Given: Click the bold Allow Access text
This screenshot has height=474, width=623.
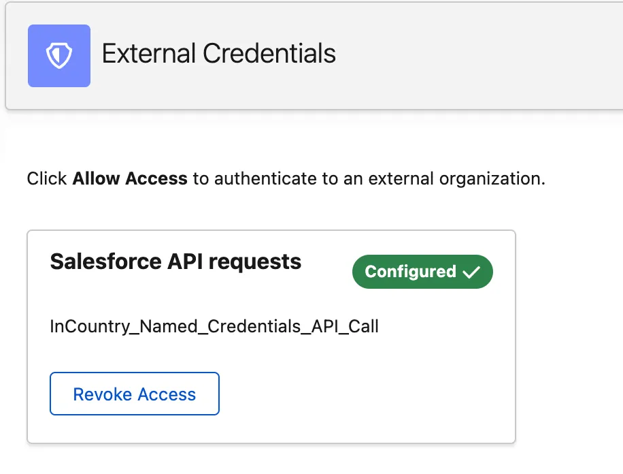Looking at the screenshot, I should click(x=130, y=179).
